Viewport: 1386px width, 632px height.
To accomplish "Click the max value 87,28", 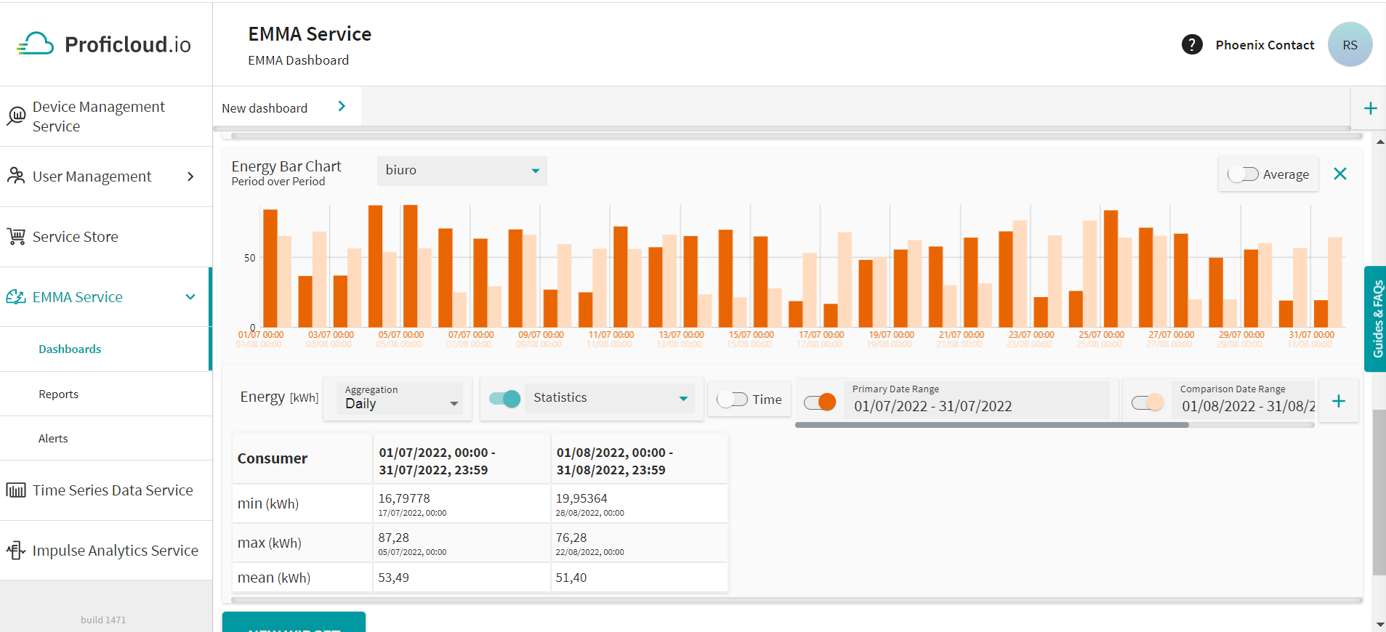I will [x=393, y=538].
